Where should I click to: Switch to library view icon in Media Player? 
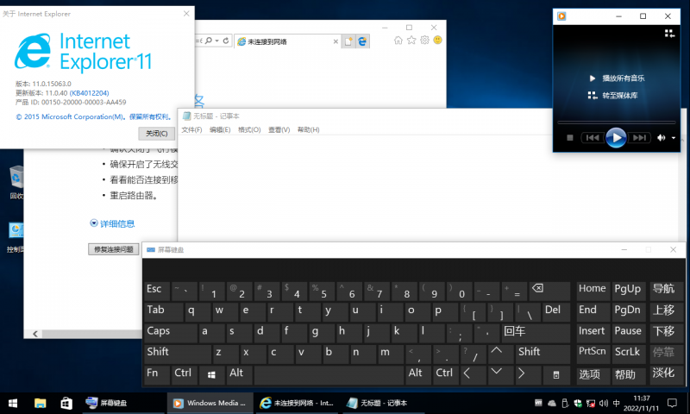669,34
